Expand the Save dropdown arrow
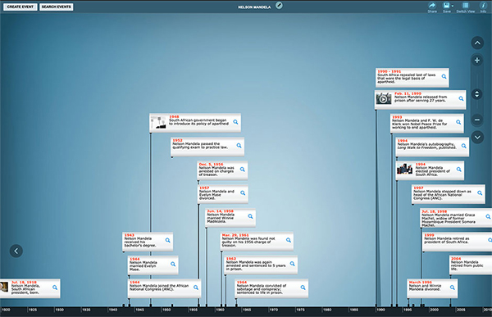Screen dimensions: 492x317 pyautogui.click(x=453, y=6)
